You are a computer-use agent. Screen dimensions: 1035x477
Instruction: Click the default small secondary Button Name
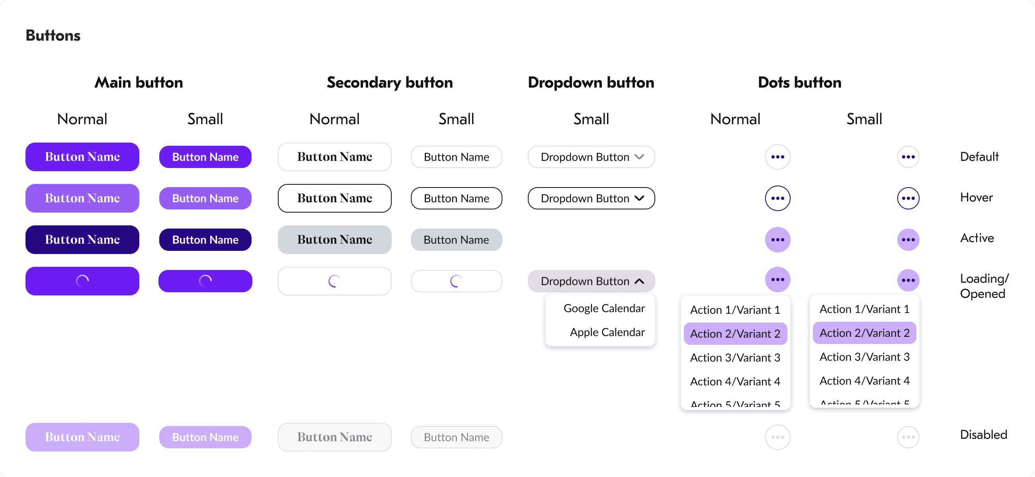pos(456,157)
